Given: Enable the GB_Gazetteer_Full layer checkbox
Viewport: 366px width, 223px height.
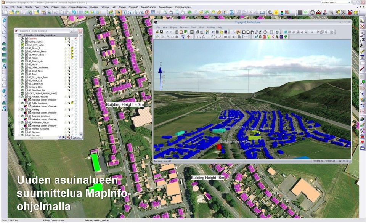Looking at the screenshot, I should 26,90.
